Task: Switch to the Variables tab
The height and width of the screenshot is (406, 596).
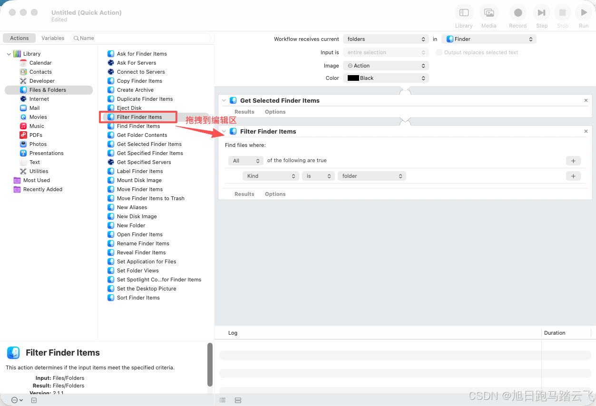Action: 53,38
